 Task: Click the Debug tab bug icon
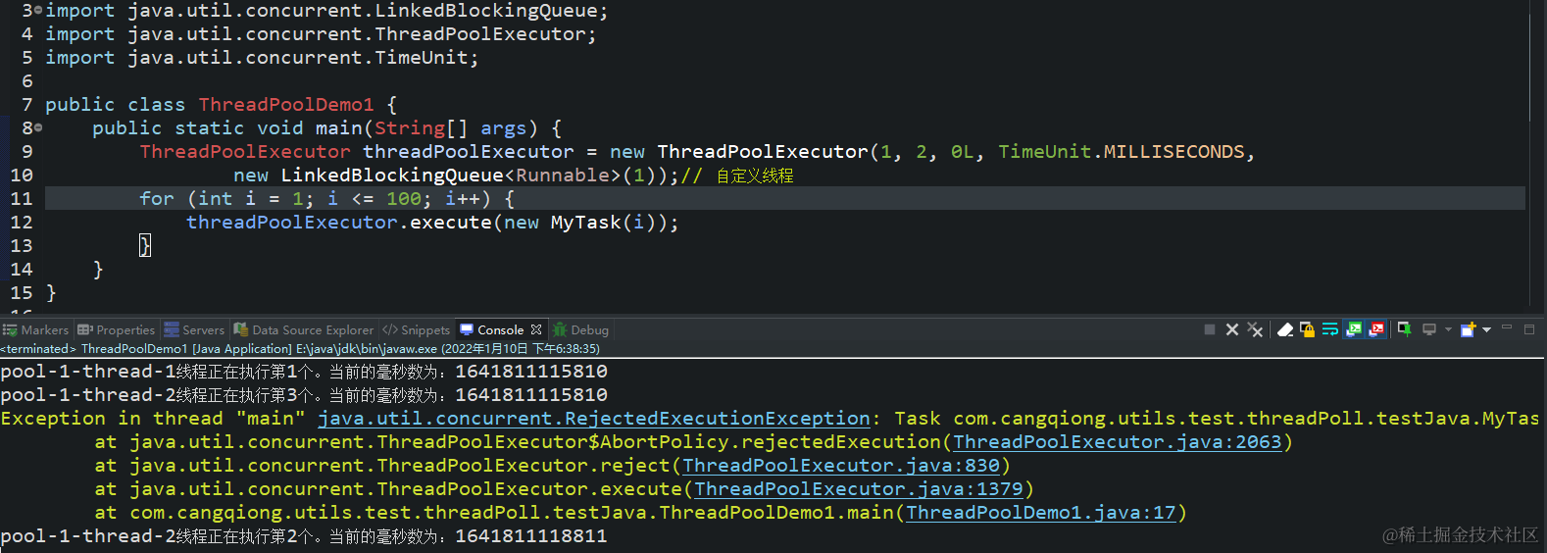click(560, 330)
